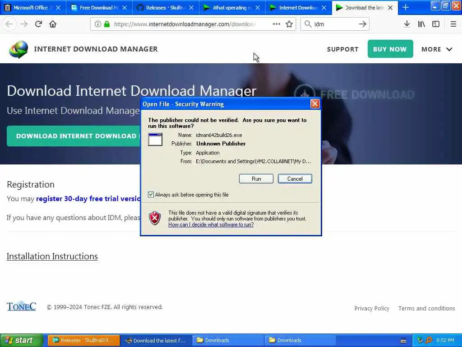The image size is (462, 347).
Task: Open the Installation Instructions link
Action: [x=52, y=257]
